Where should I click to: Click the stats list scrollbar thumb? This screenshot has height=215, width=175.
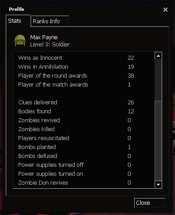(158, 141)
